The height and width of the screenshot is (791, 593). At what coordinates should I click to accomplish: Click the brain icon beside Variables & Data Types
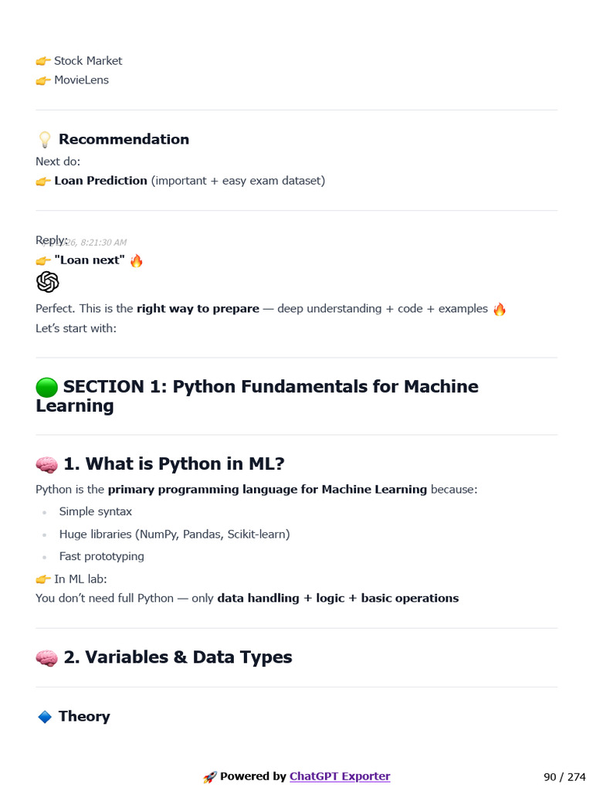47,658
